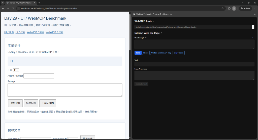Click the 本輪條件 heading
Viewport: 258px width, 140px height.
click(14, 45)
